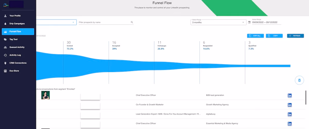Select the Funnel Flow sidebar item

[x=18, y=31]
